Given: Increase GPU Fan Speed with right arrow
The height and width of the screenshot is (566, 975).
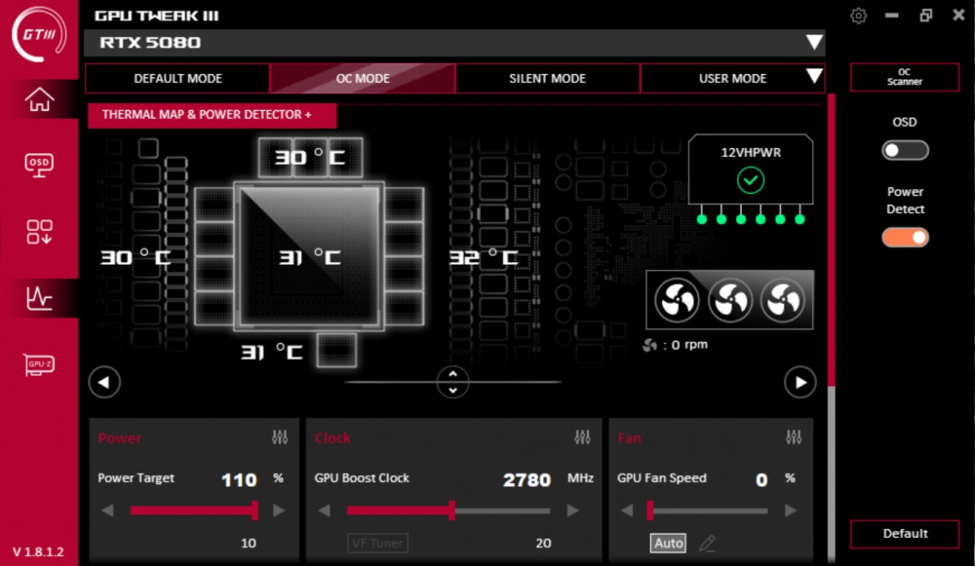Looking at the screenshot, I should pyautogui.click(x=791, y=510).
